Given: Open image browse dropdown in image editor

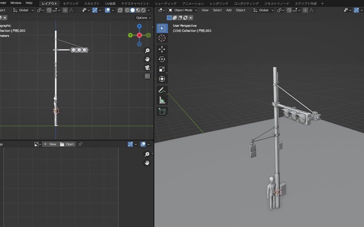Looking at the screenshot, I should click(38, 144).
